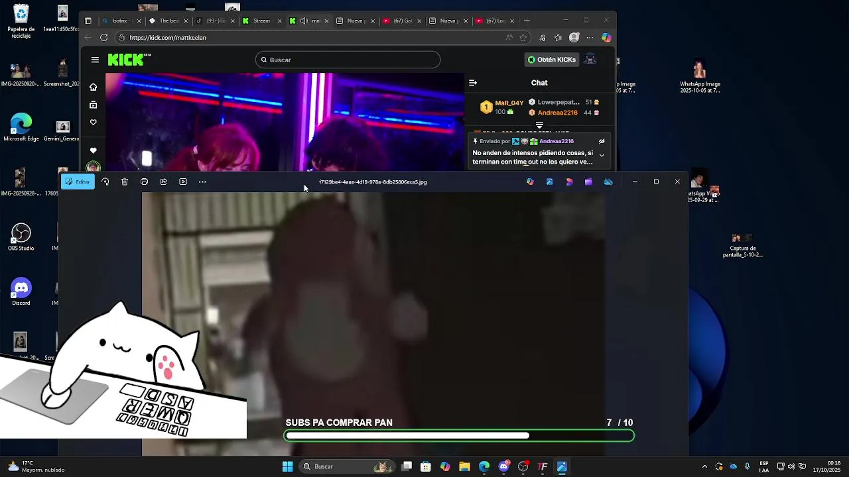
Task: Open the TF app on taskbar
Action: tap(543, 466)
